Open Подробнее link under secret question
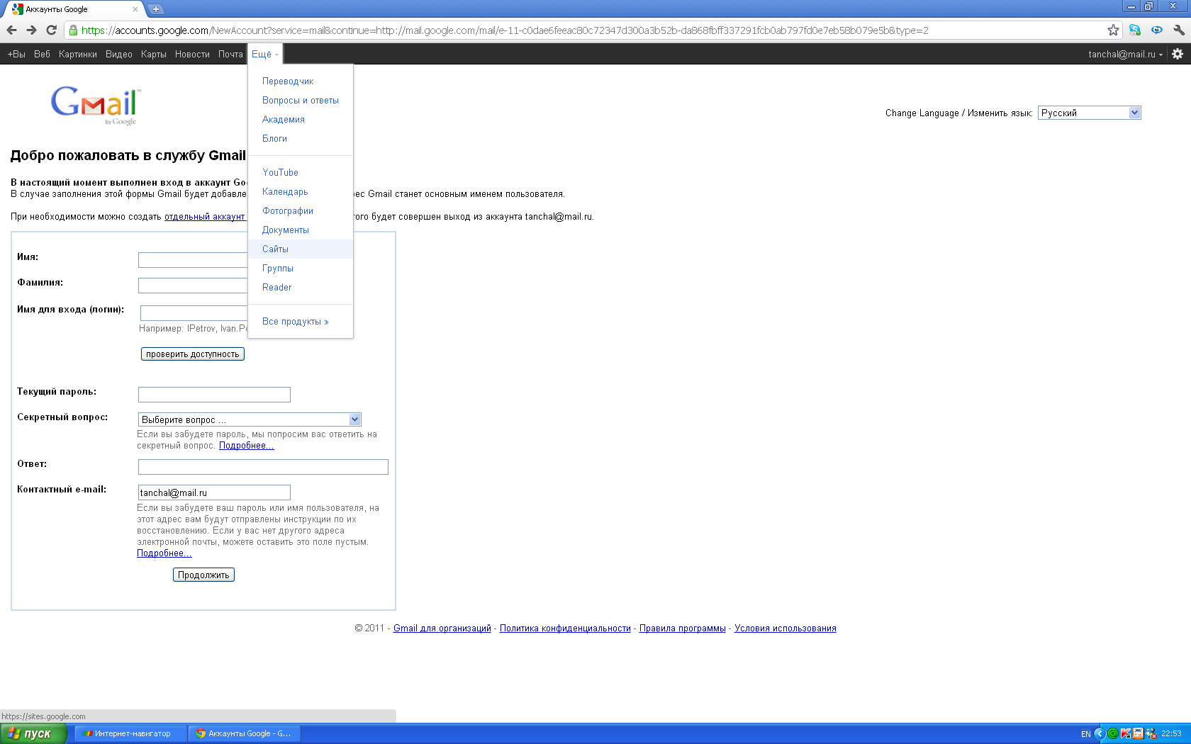The height and width of the screenshot is (744, 1191). [246, 446]
